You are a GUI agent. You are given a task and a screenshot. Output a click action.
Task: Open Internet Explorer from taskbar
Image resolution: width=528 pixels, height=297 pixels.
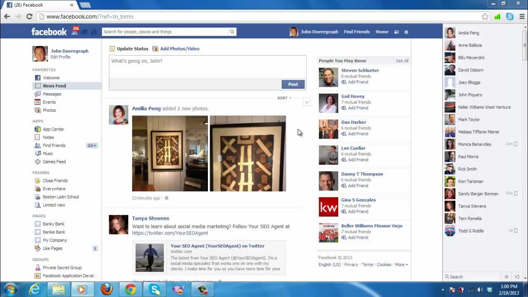click(x=35, y=290)
